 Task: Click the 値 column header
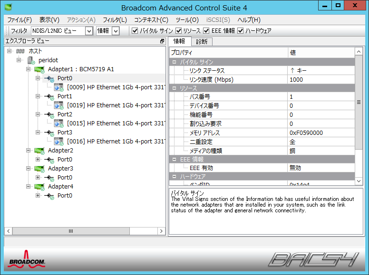321,53
